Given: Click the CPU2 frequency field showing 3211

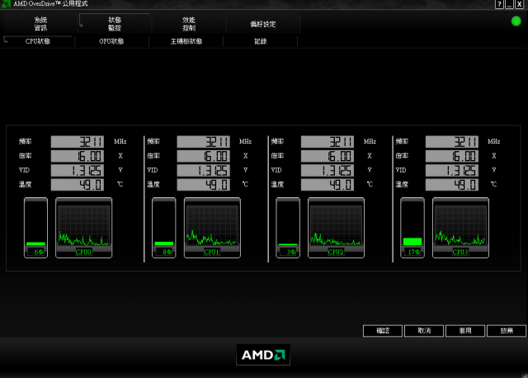Looking at the screenshot, I should (328, 142).
